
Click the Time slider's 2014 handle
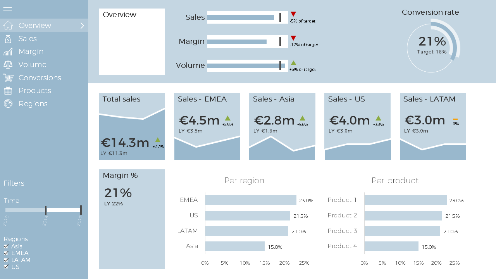(46, 210)
